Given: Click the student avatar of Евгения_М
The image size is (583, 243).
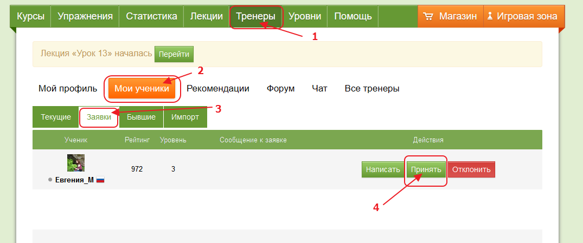Looking at the screenshot, I should click(x=76, y=163).
